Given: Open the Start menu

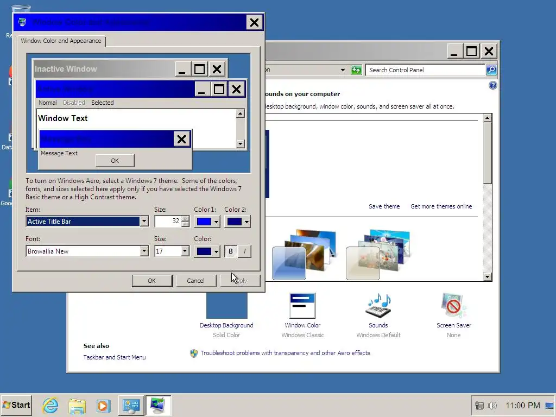Looking at the screenshot, I should pos(16,405).
